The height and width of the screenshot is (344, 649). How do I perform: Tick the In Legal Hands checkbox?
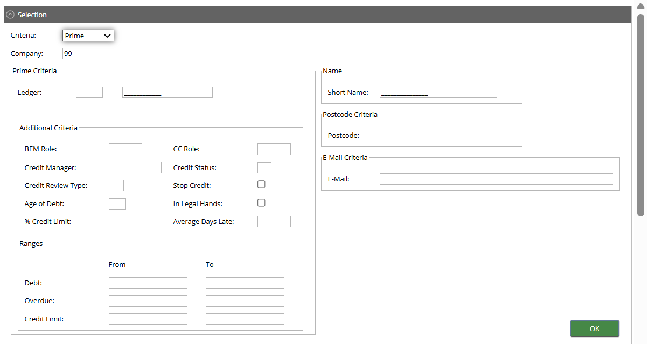point(261,202)
